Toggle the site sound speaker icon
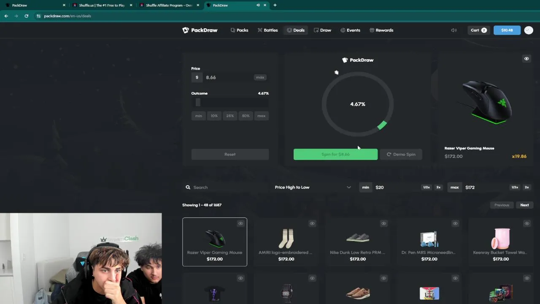This screenshot has width=540, height=304. click(454, 30)
